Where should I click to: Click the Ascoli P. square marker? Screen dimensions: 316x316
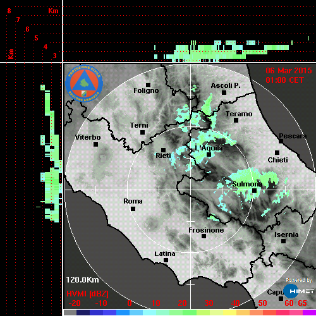[x=224, y=92]
